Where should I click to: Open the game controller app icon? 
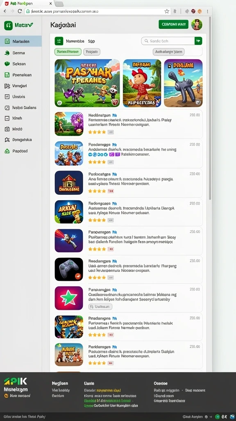[69, 269]
